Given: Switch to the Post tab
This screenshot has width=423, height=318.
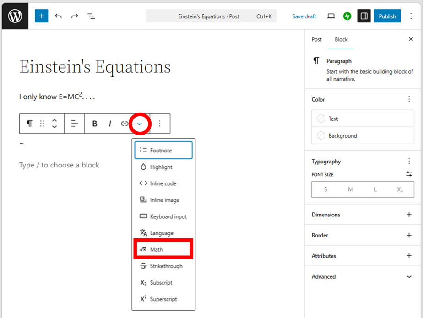Looking at the screenshot, I should [x=317, y=39].
